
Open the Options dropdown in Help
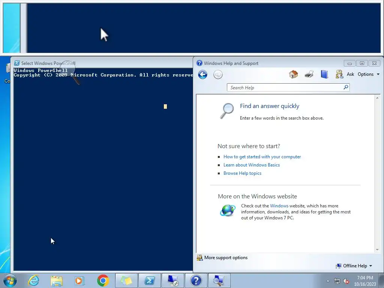tap(368, 74)
